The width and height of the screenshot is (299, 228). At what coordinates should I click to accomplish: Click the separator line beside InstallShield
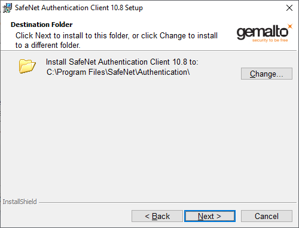(x=167, y=203)
